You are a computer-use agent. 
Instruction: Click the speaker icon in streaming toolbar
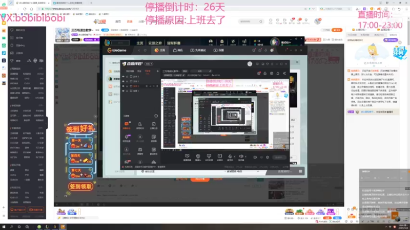(x=241, y=157)
